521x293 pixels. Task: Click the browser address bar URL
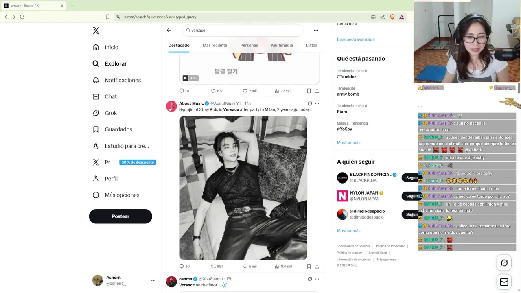pyautogui.click(x=160, y=17)
